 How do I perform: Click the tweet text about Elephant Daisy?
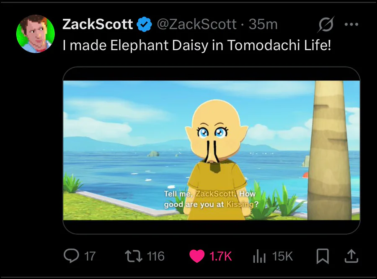point(196,45)
